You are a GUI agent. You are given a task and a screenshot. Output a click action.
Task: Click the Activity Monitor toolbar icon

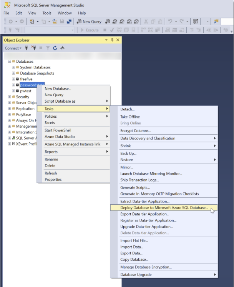(196, 22)
